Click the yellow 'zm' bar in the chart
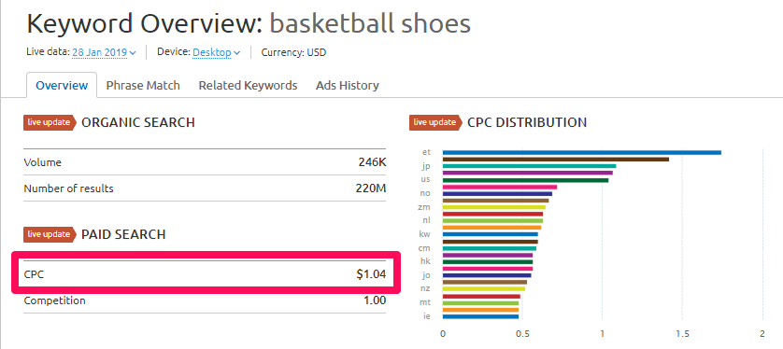Screen dimensions: 783x349 [x=494, y=207]
